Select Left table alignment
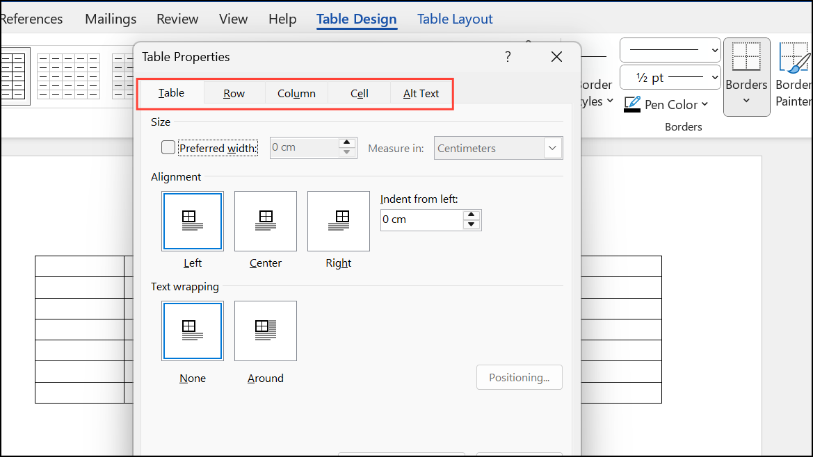Screen dimensions: 813x457 point(193,221)
